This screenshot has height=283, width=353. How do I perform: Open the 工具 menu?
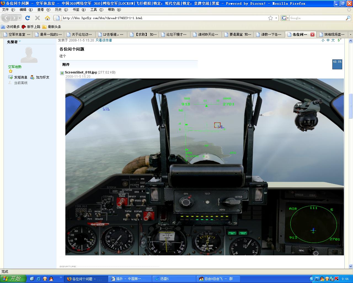97,9
